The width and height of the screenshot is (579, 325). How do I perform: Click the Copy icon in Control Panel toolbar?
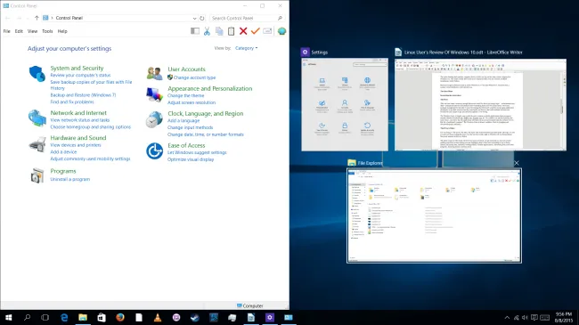[219, 31]
